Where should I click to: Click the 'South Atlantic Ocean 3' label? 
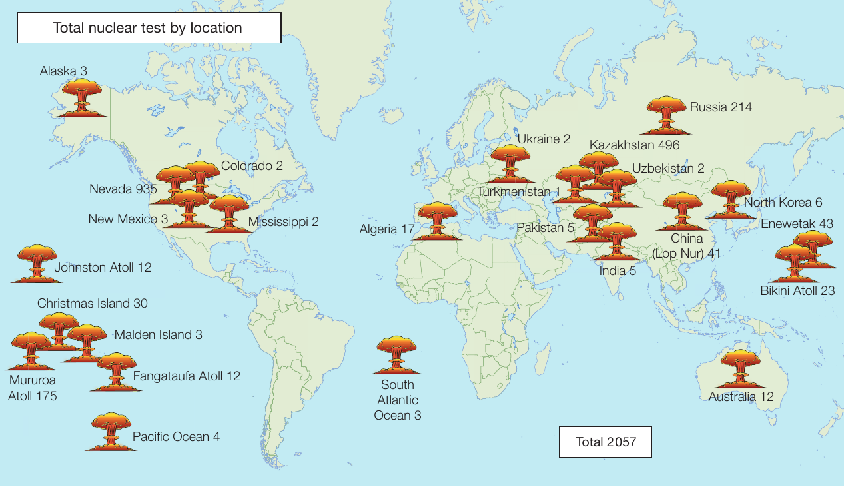pos(398,400)
